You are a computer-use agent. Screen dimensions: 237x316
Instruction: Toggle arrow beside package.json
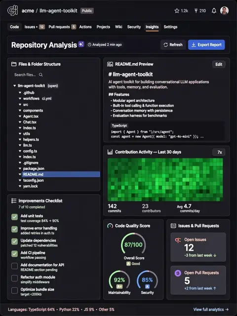20,168
